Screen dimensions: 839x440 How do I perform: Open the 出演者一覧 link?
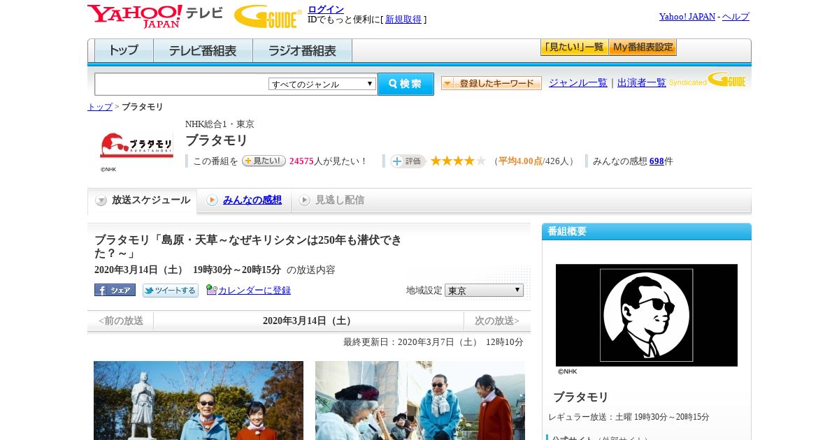point(642,82)
